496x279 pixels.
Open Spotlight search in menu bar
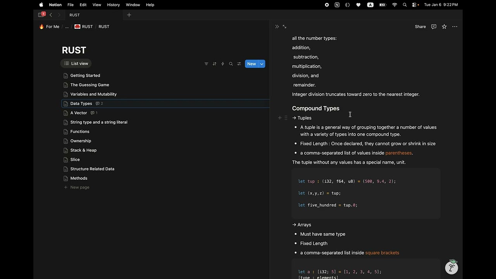click(405, 5)
